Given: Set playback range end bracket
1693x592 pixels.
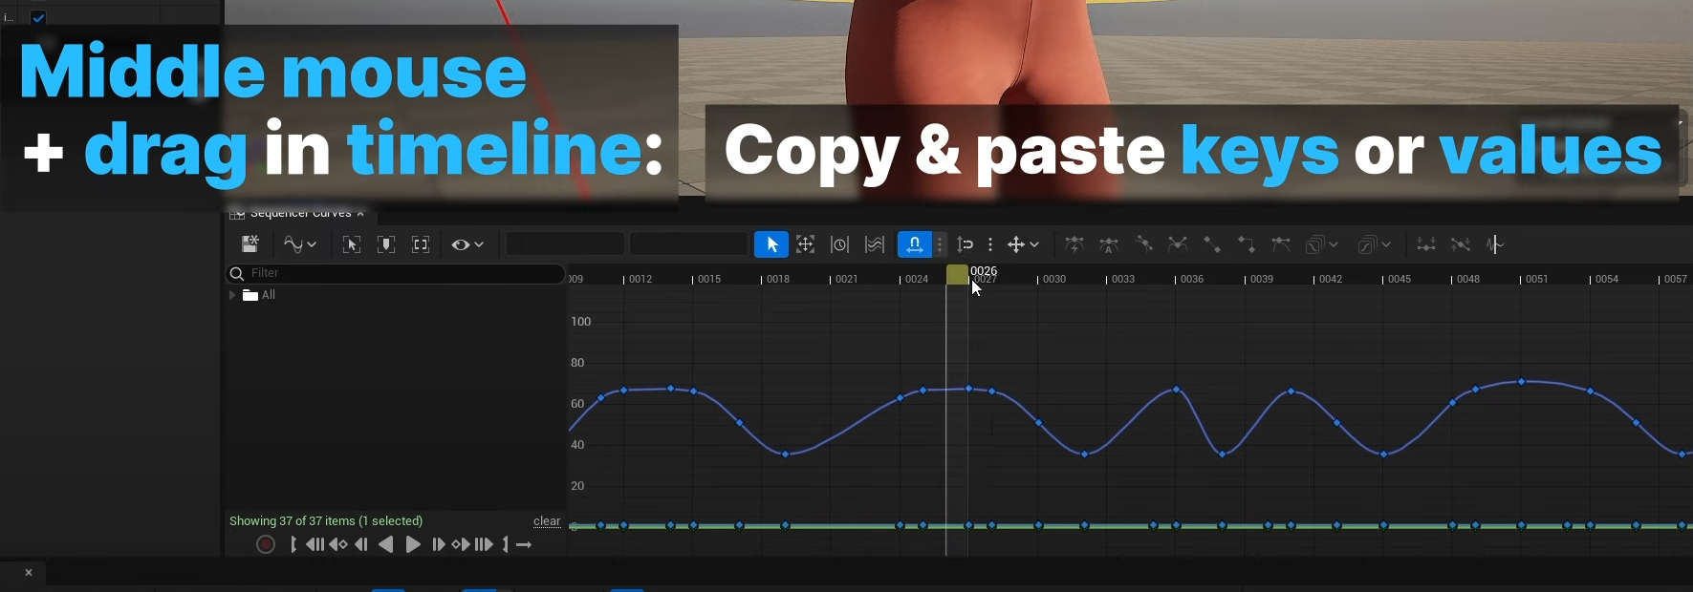Looking at the screenshot, I should point(506,544).
